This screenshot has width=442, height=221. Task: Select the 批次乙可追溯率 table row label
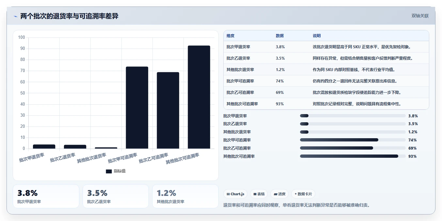click(240, 93)
